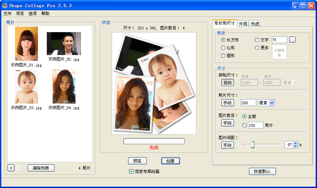Click the 手动 button for 照片尺寸
This screenshot has width=317, height=188.
click(228, 103)
